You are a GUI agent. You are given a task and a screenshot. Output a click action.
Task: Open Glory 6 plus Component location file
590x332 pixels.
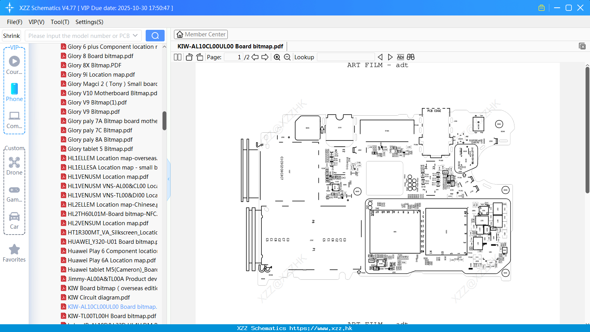pos(109,46)
